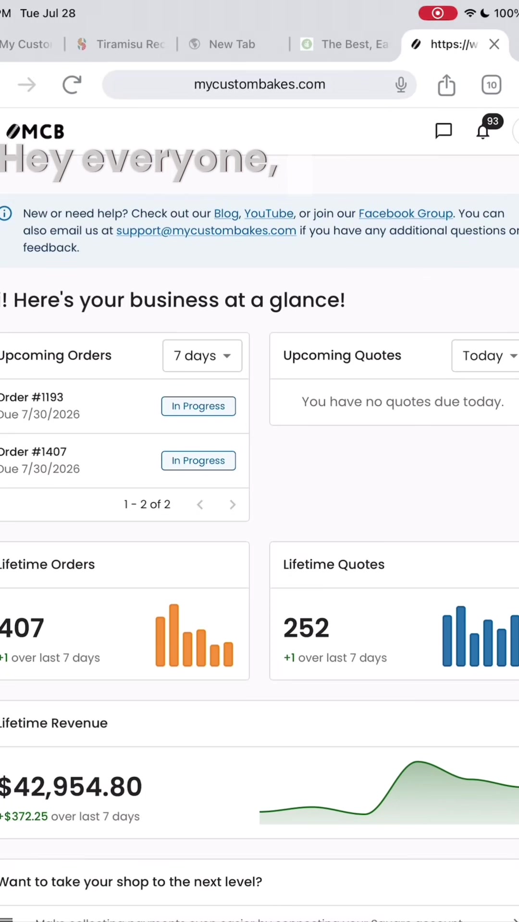This screenshot has height=922, width=519.
Task: Switch to the New Tab browser tab
Action: [222, 44]
